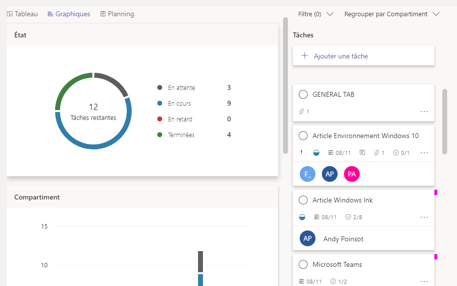Click the charts pane vertical scrollbar

click(286, 86)
